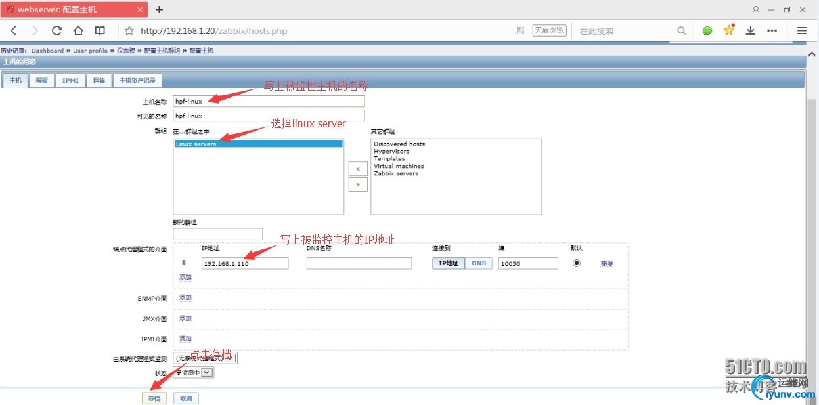Add an IPMI interface

point(185,339)
